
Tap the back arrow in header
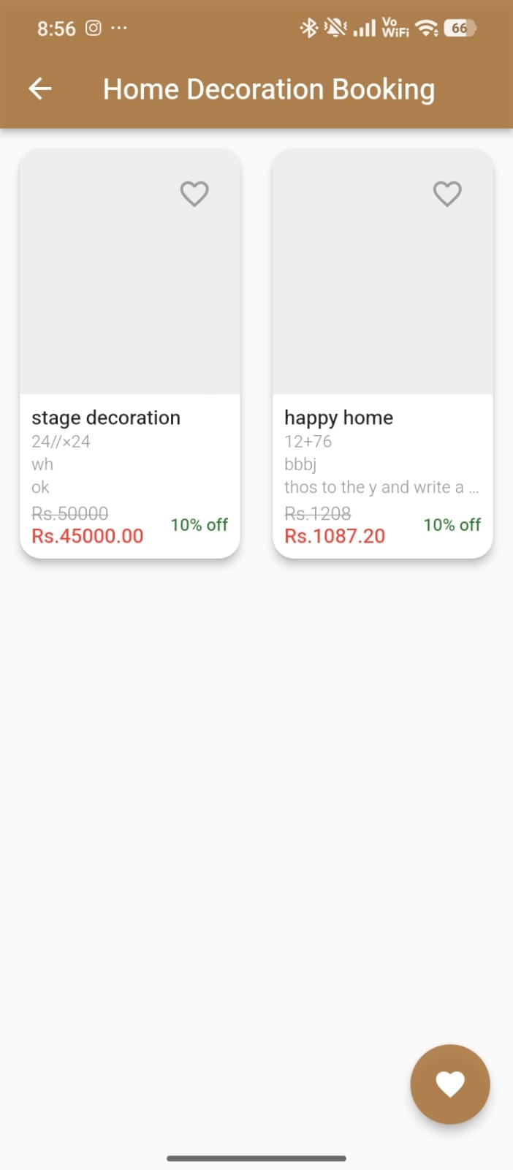[40, 89]
